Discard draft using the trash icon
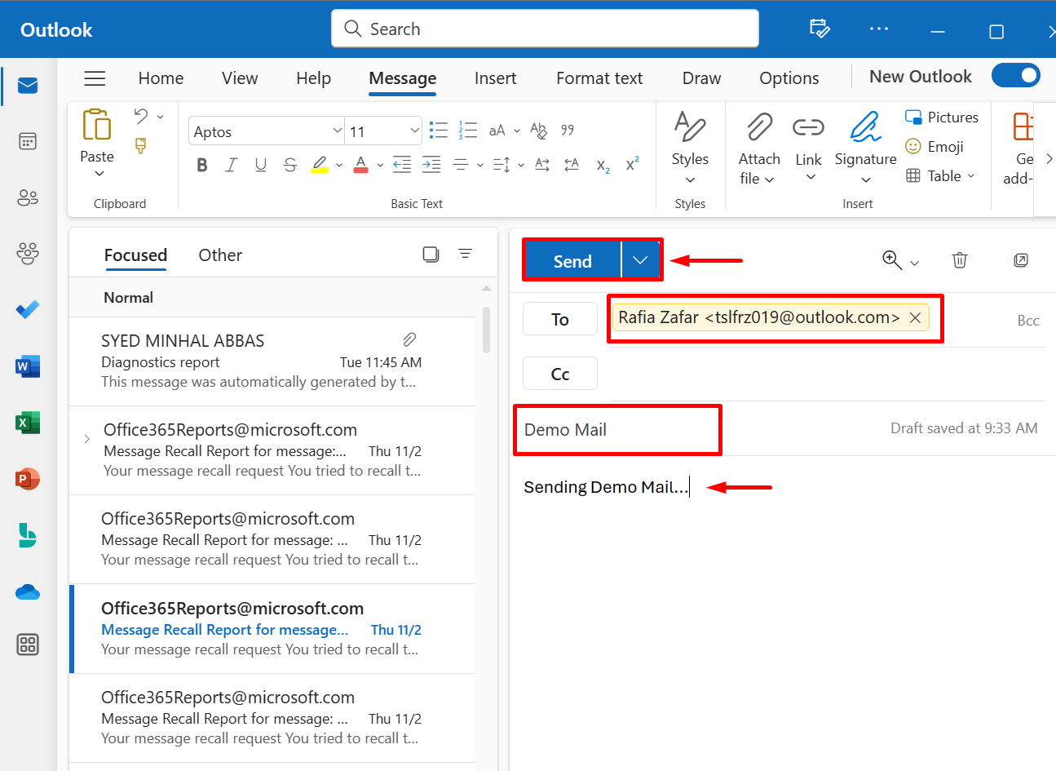 (x=960, y=260)
